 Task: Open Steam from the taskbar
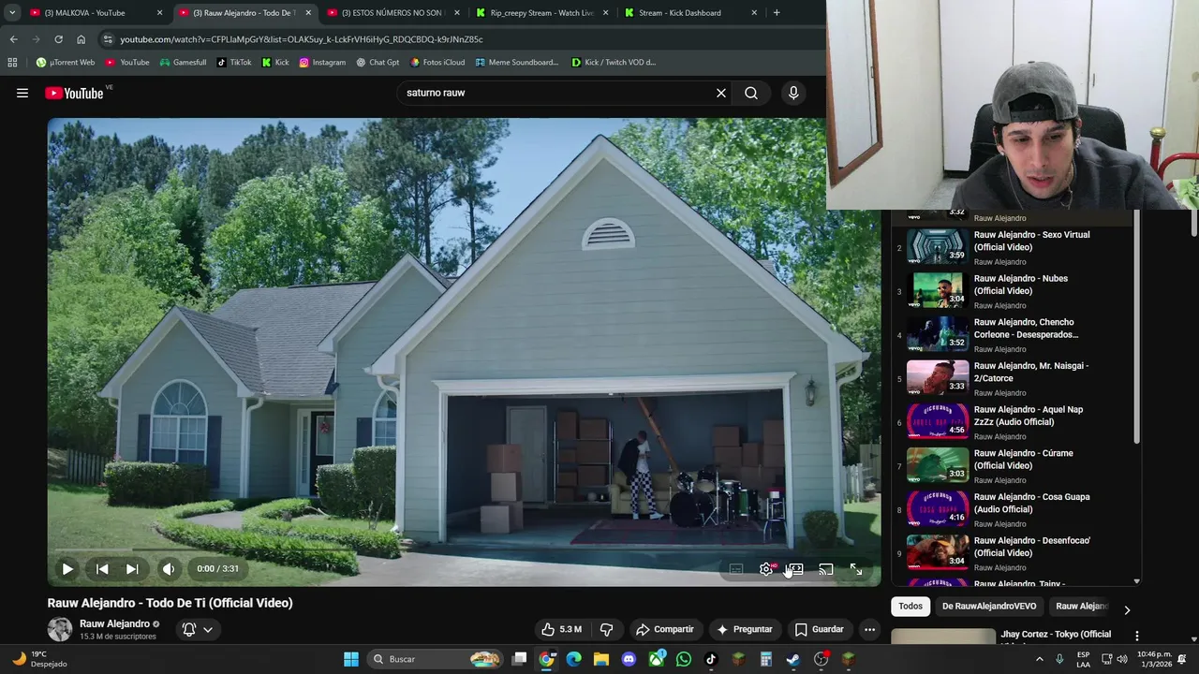tap(793, 659)
